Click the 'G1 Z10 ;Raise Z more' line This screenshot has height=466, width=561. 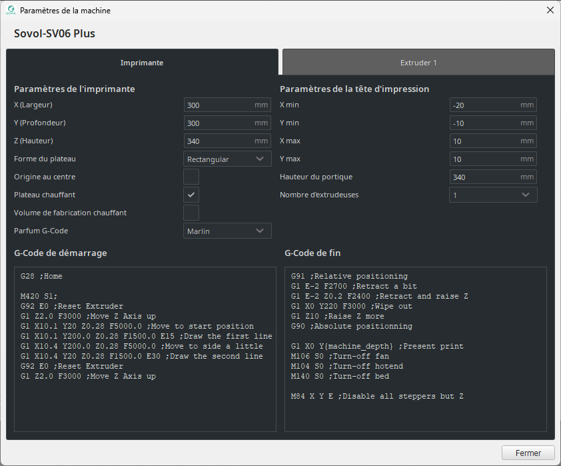coord(338,316)
